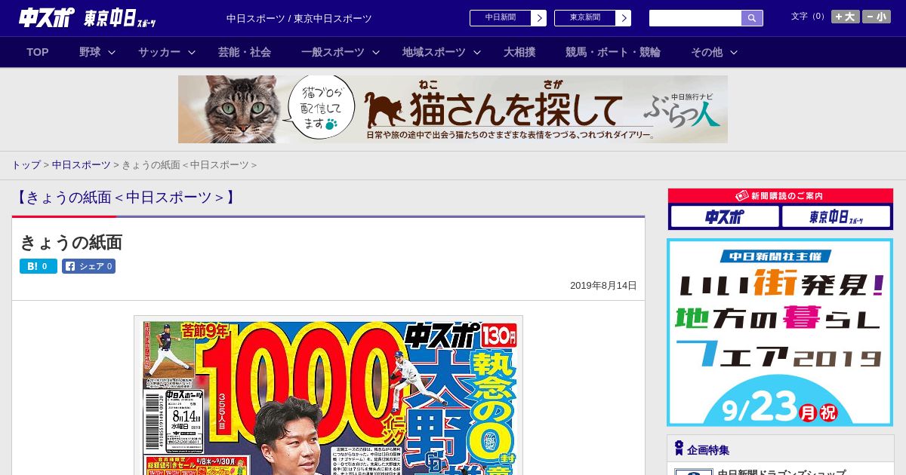The width and height of the screenshot is (906, 475).
Task: Open the 芸能・社会 menu item
Action: tap(245, 52)
